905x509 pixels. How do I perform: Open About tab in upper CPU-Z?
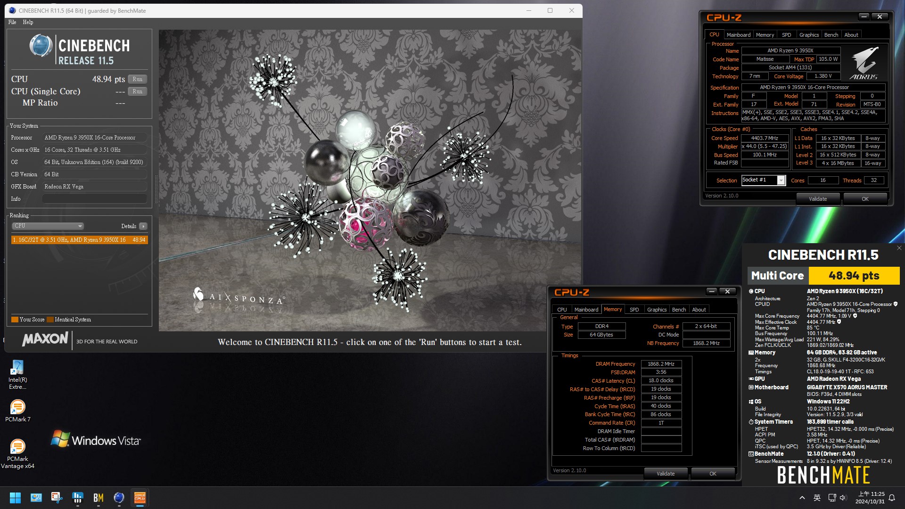[x=851, y=35]
